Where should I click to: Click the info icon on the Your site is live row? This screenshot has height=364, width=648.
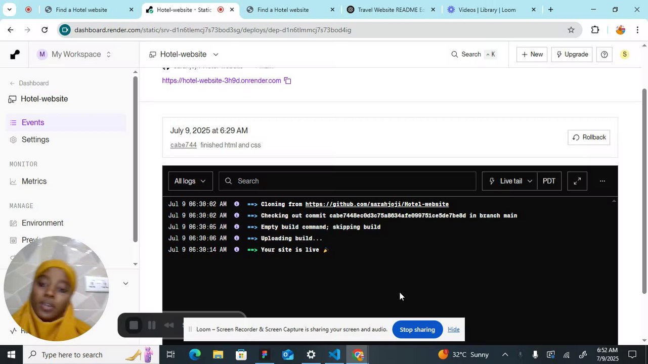click(236, 250)
